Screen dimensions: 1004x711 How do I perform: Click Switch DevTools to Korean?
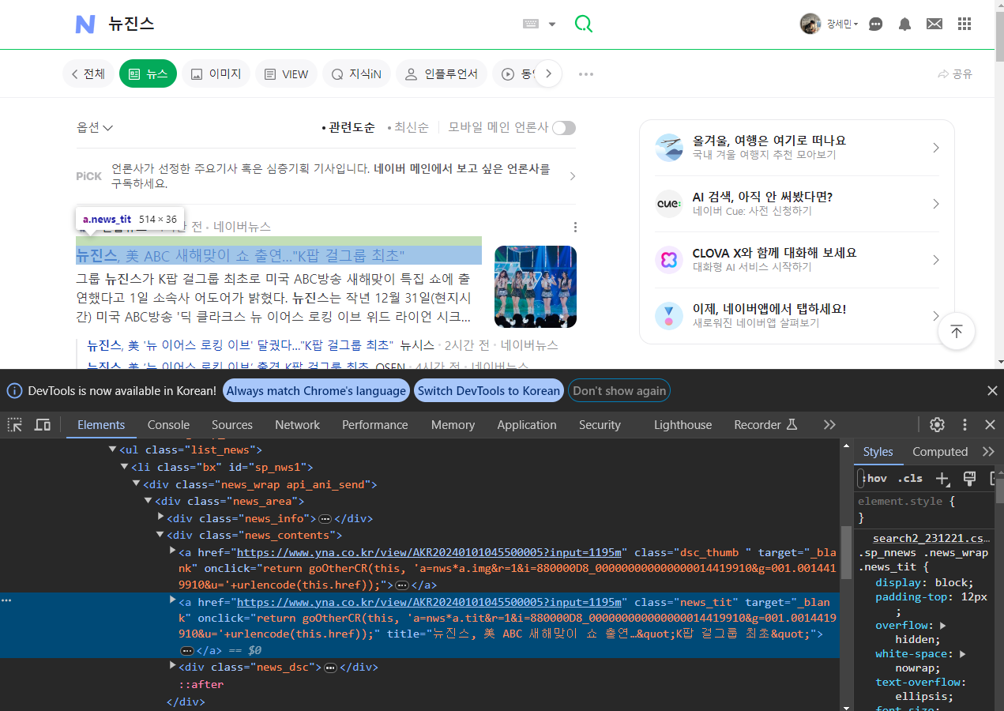[x=489, y=390]
